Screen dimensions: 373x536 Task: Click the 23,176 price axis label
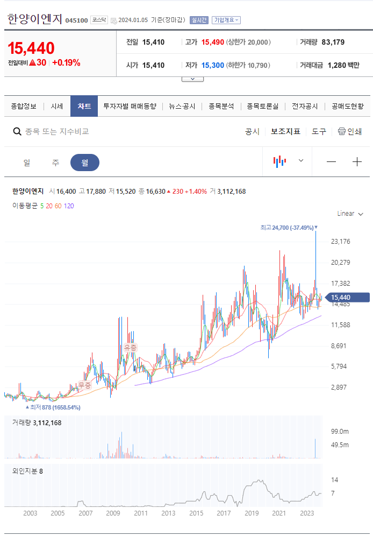[x=341, y=242]
